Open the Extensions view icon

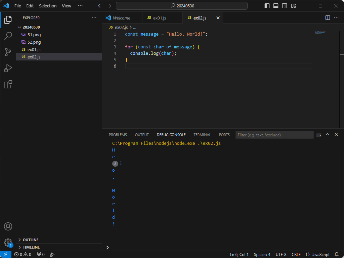8,84
